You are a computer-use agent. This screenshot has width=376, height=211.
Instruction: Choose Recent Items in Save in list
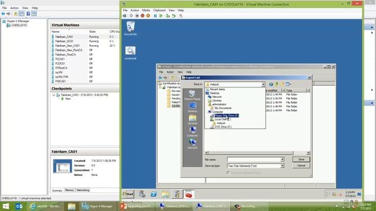point(217,89)
